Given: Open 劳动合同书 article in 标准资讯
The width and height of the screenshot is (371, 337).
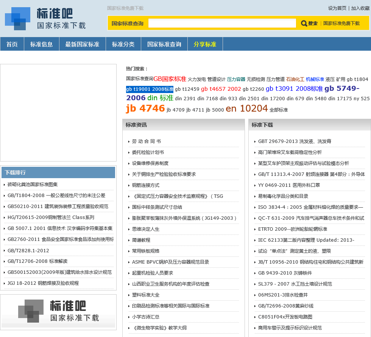Looking at the screenshot, I should tap(147, 141).
